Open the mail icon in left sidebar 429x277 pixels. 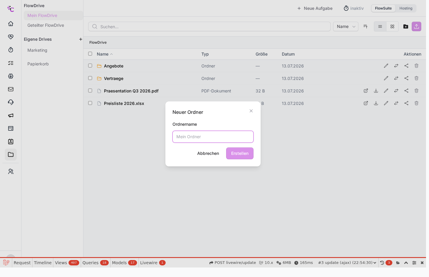(x=11, y=89)
